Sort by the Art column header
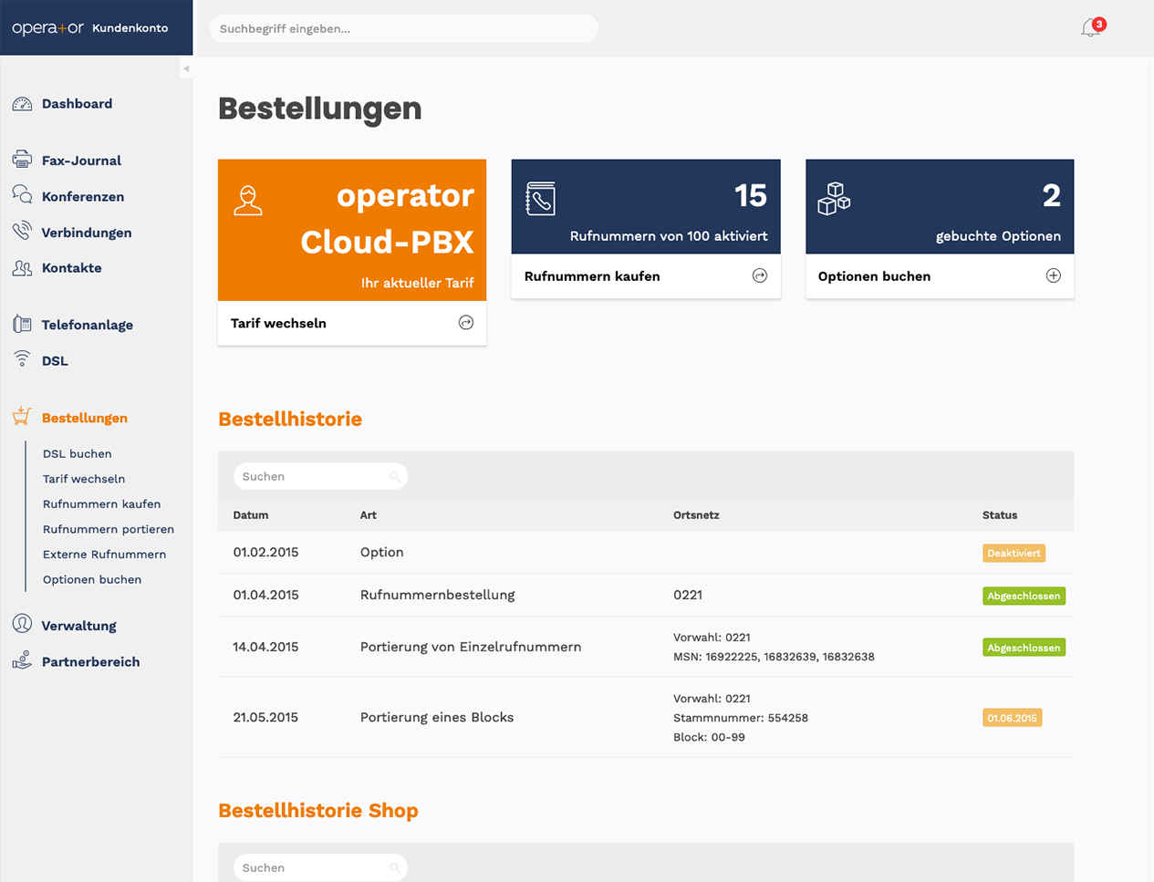Image resolution: width=1154 pixels, height=882 pixels. click(369, 515)
